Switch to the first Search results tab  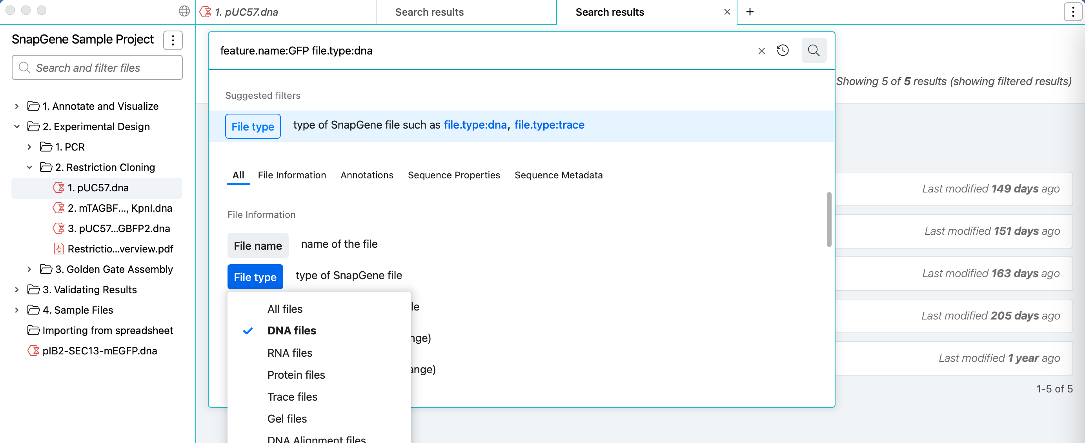[466, 12]
